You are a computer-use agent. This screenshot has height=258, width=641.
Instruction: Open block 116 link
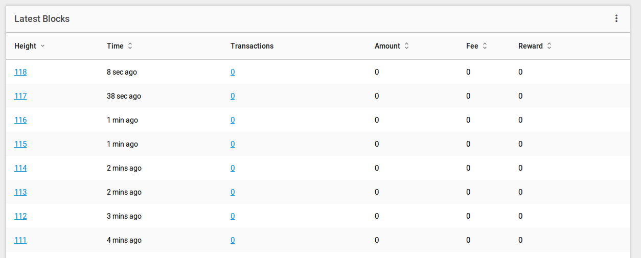[20, 120]
